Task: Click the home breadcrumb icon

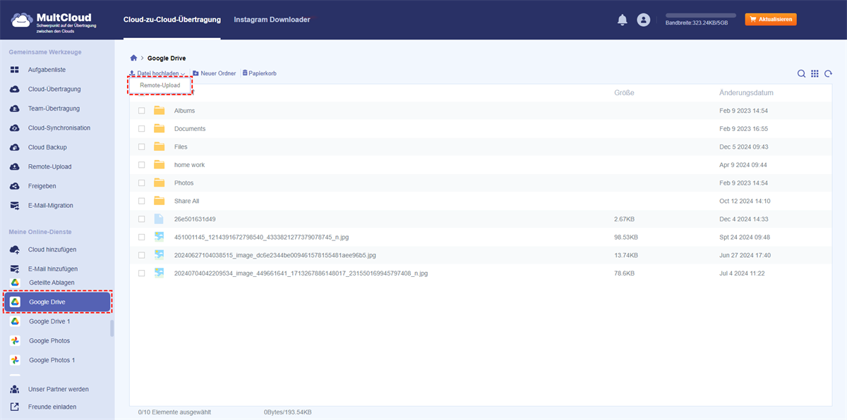Action: [133, 58]
